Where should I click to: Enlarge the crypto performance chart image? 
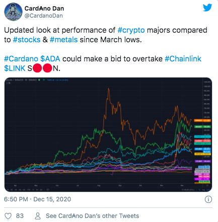(108, 134)
